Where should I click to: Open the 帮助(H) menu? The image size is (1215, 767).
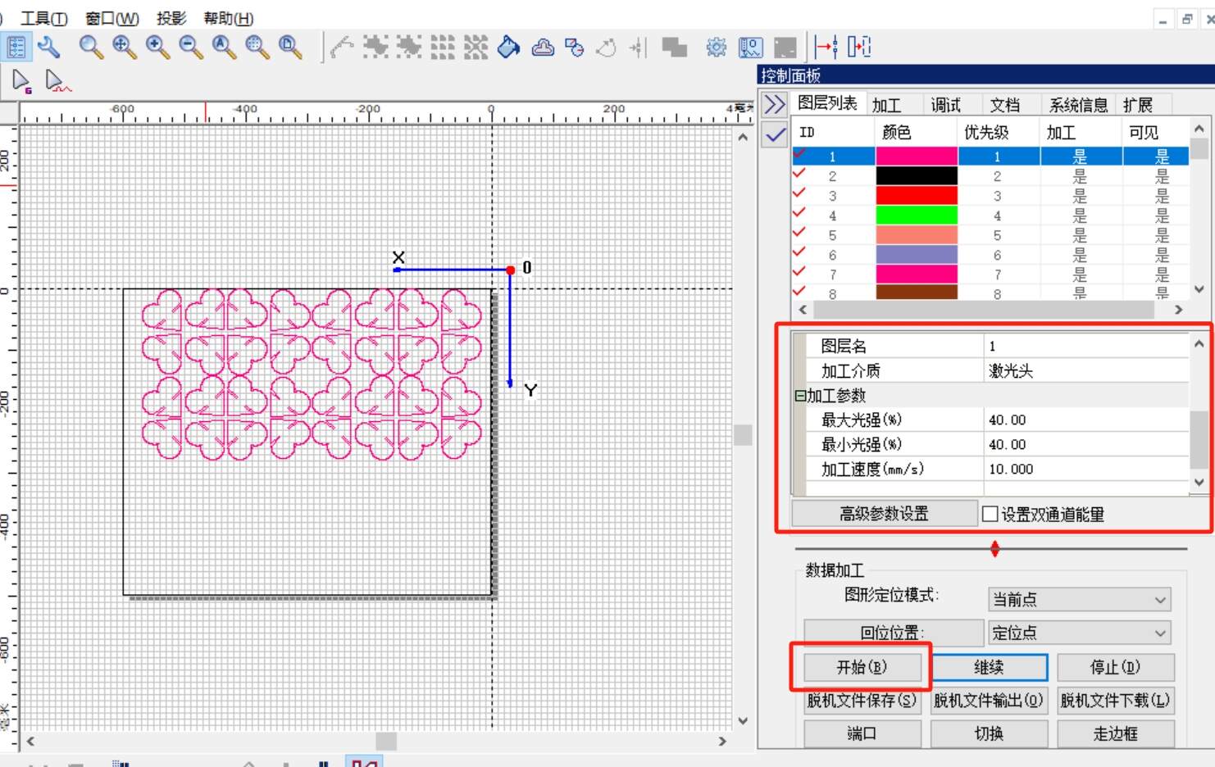[228, 18]
